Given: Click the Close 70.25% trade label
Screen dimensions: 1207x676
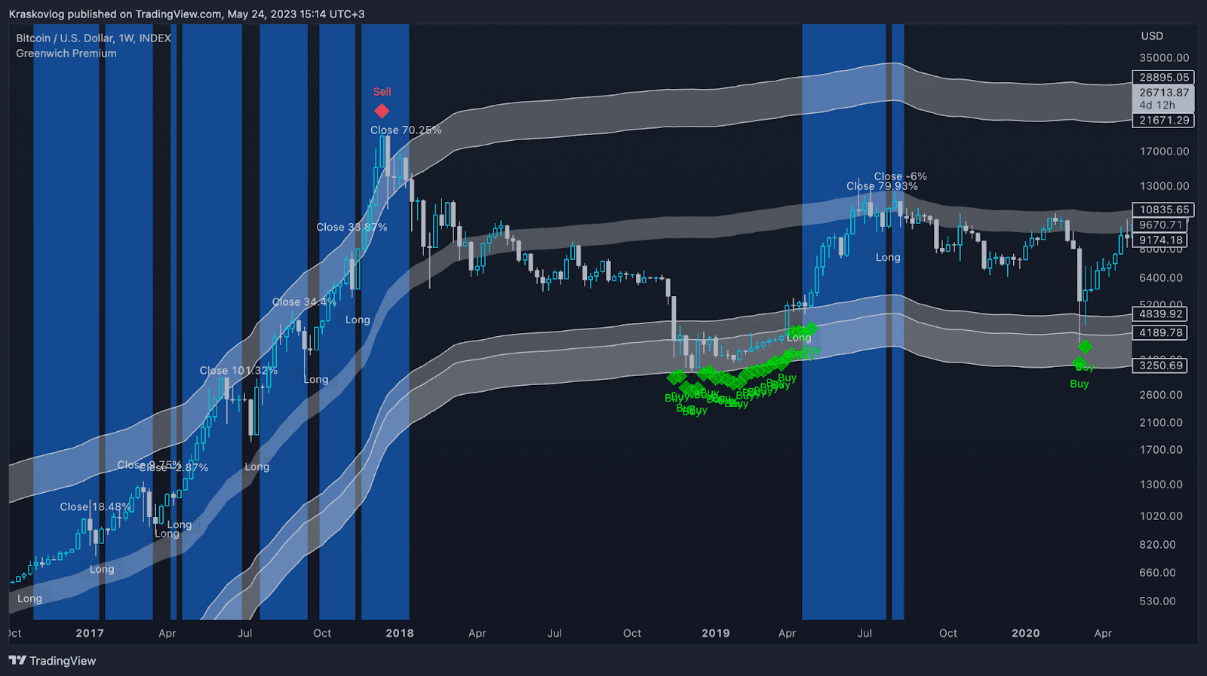Looking at the screenshot, I should pos(406,130).
